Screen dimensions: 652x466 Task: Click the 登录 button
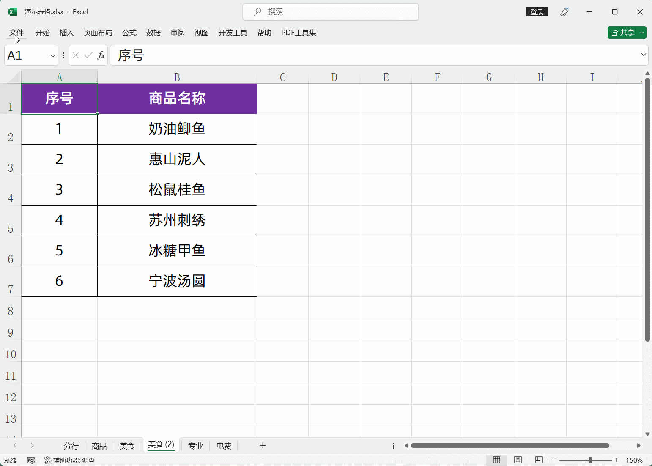537,11
